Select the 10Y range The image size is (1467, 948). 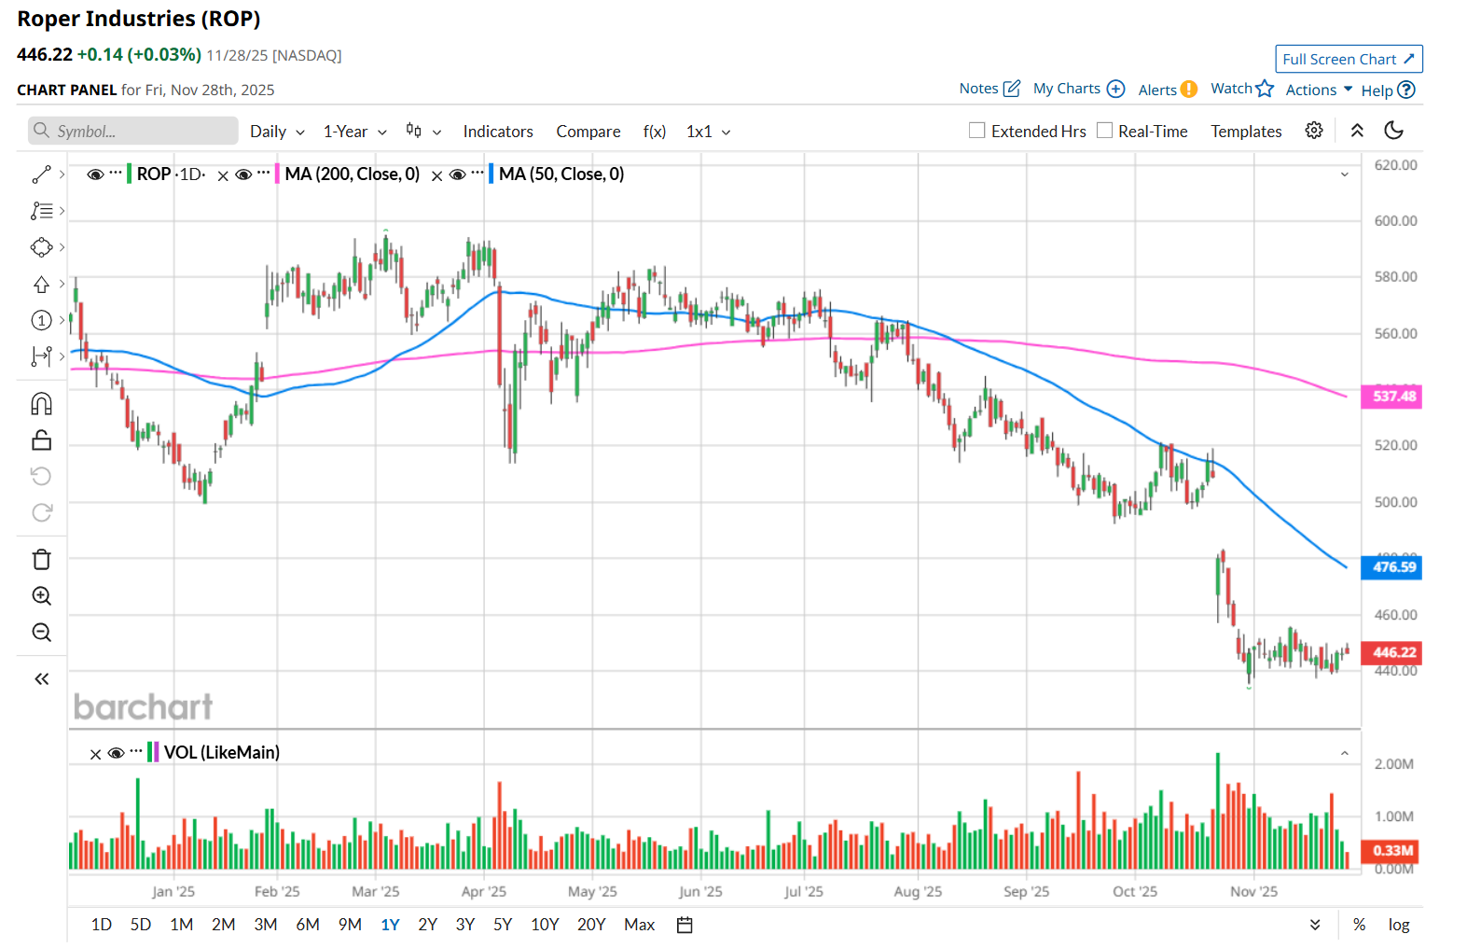click(x=545, y=925)
